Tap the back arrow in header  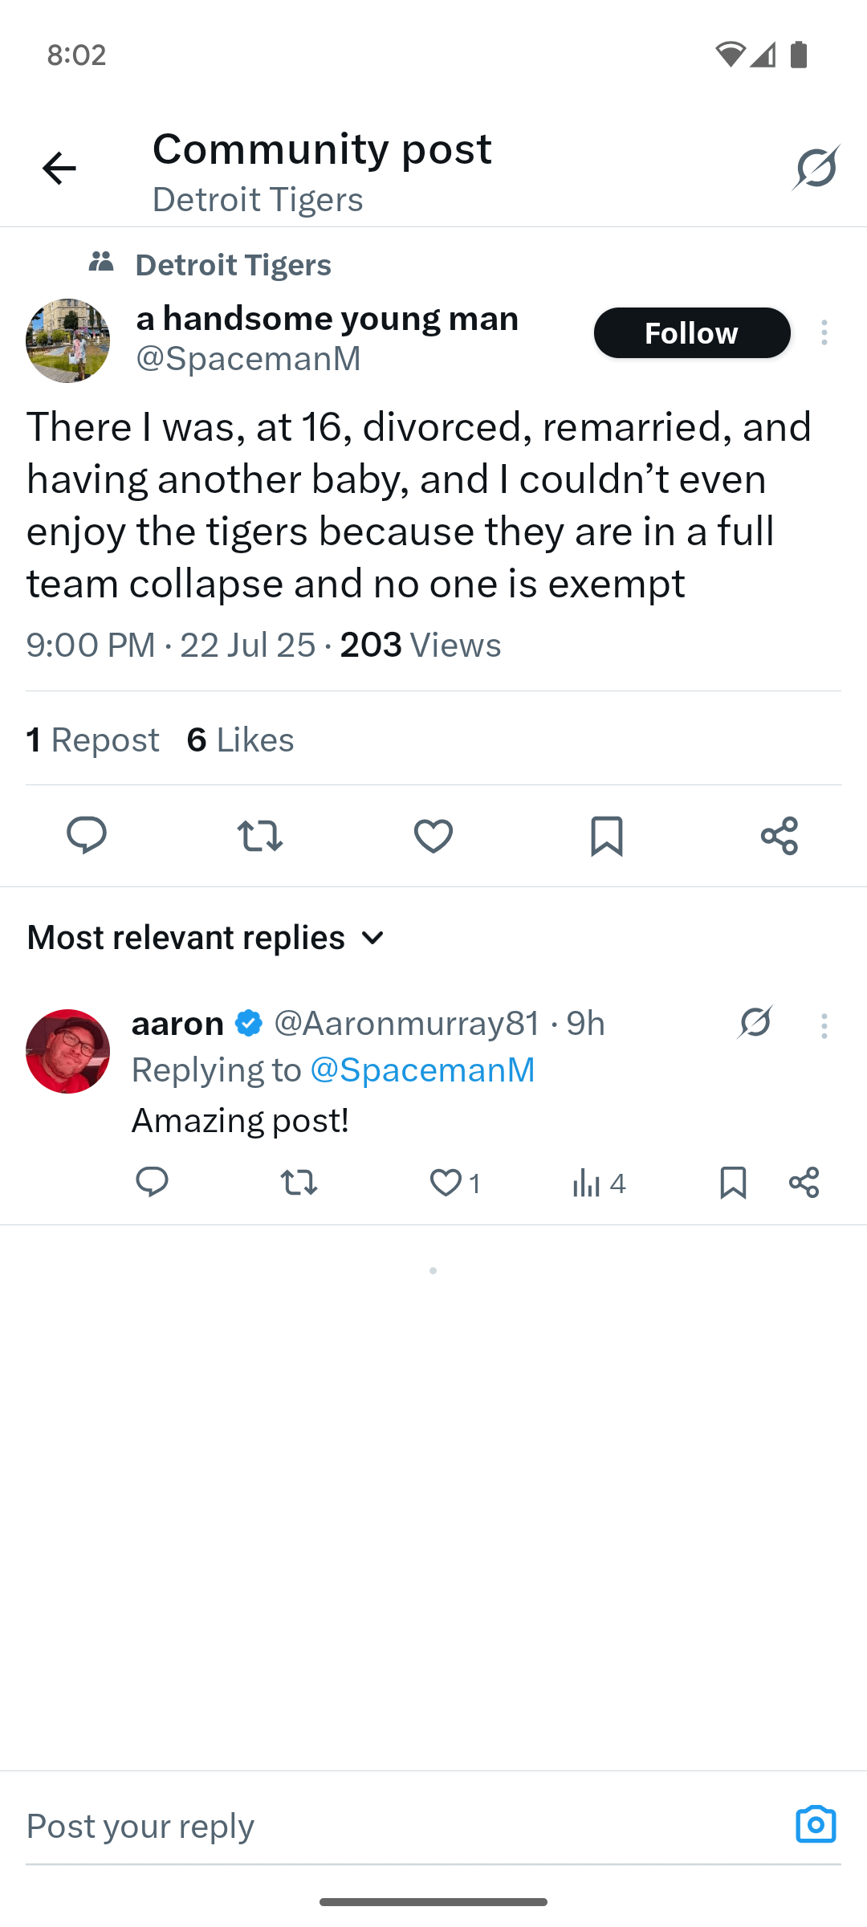pyautogui.click(x=59, y=169)
